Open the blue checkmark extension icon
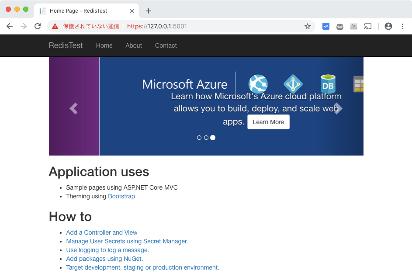 326,26
